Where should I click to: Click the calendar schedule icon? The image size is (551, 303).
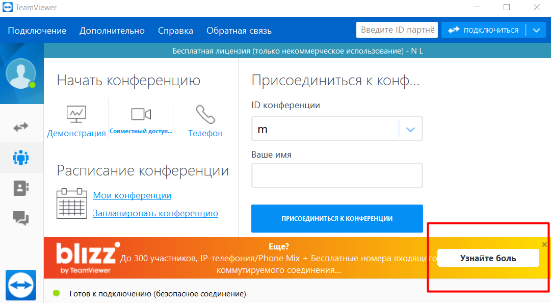click(71, 204)
